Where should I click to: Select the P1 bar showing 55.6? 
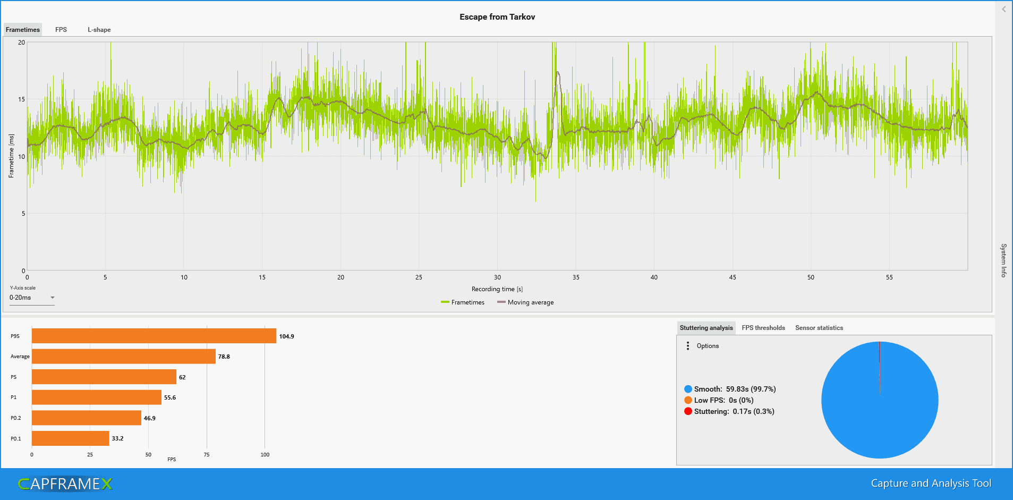[97, 397]
